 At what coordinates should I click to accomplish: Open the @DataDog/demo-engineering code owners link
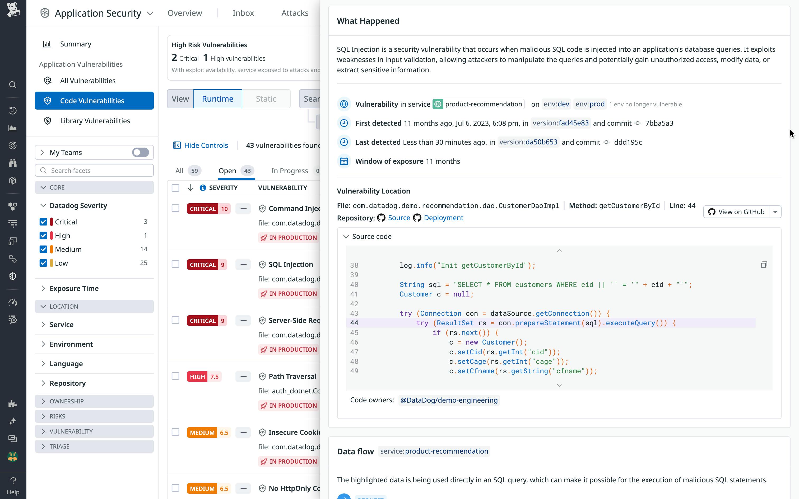[x=449, y=400]
